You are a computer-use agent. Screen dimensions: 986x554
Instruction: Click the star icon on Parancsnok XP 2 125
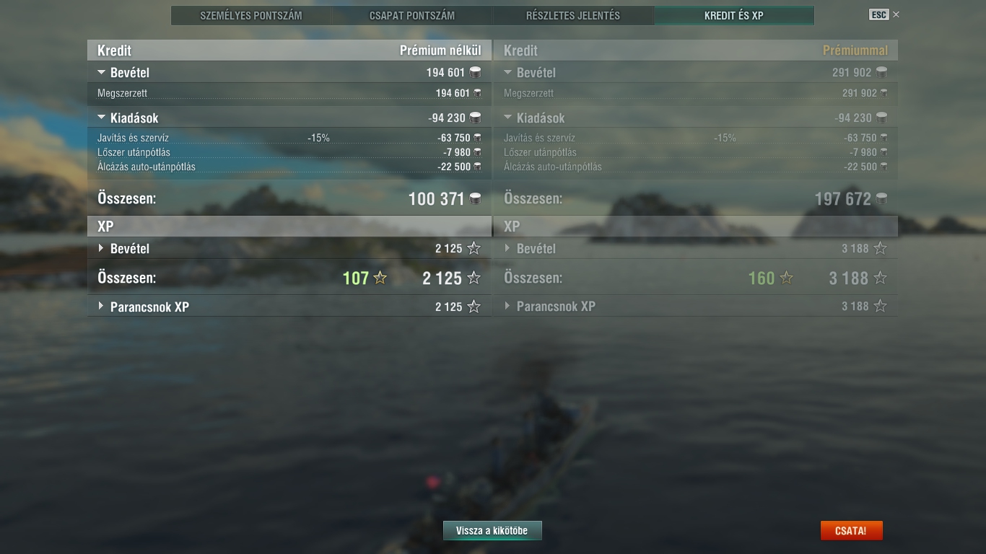(x=474, y=307)
